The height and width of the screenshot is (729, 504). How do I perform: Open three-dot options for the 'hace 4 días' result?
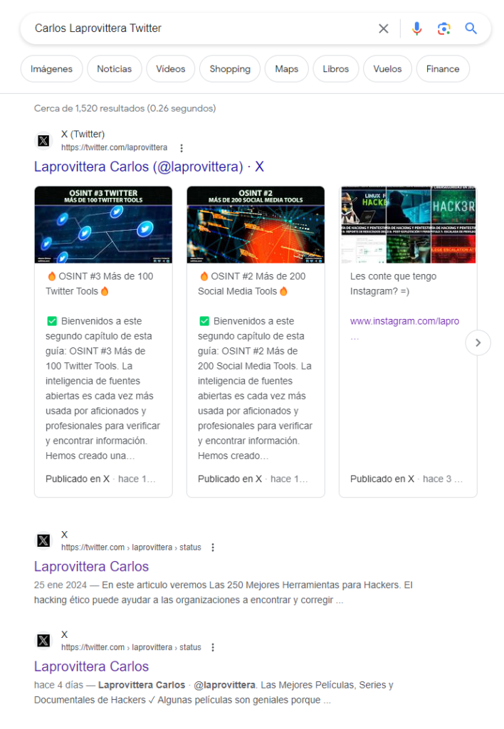click(x=213, y=648)
